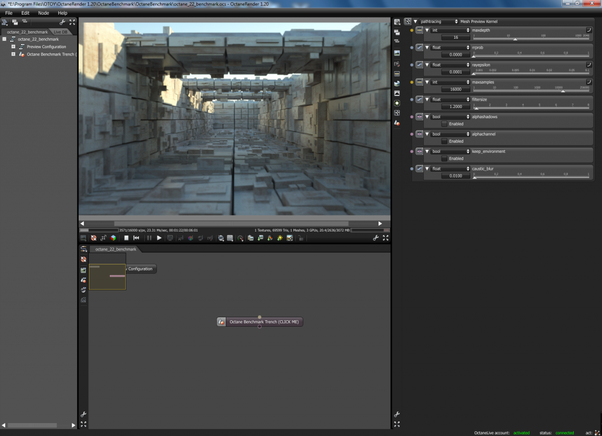The height and width of the screenshot is (436, 602).
Task: Open the Node menu
Action: click(x=44, y=13)
